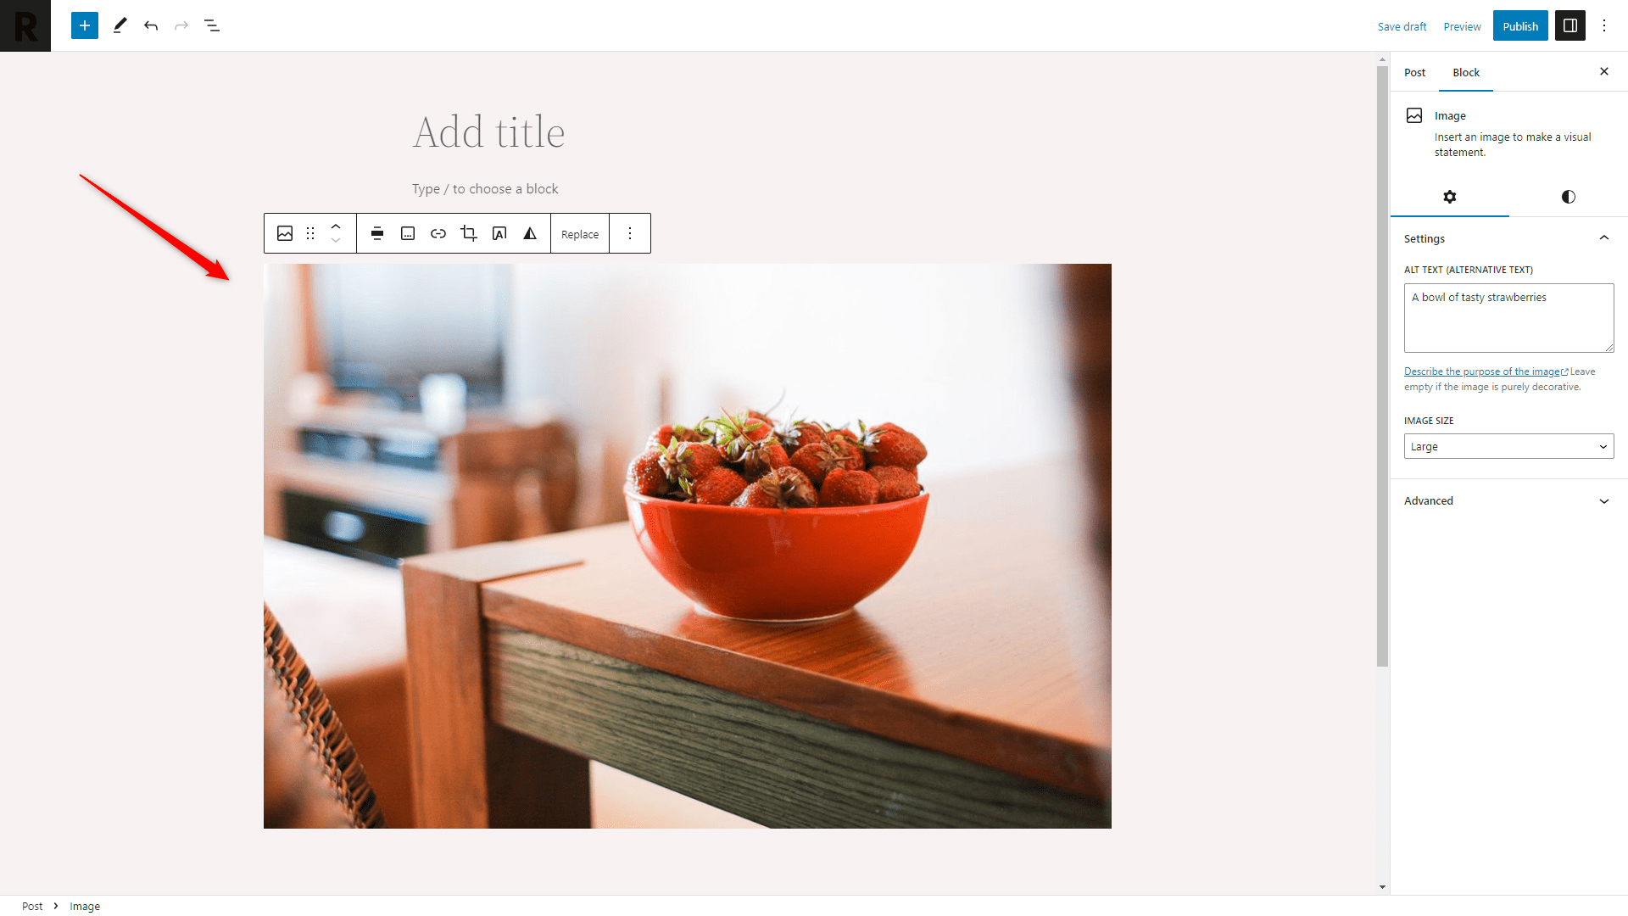The height and width of the screenshot is (916, 1628).
Task: Click the Alt Text input field
Action: click(x=1506, y=318)
